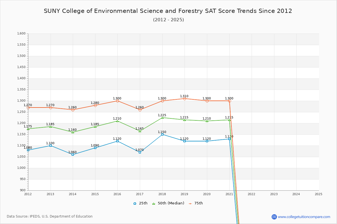
Task: Select the 2020 25th marker labeled 1,120
Action: pos(207,141)
